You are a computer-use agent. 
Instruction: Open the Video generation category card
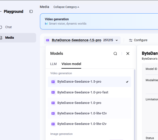99,21
